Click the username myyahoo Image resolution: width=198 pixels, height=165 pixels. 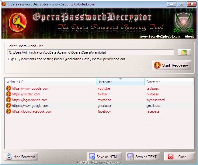104,100
